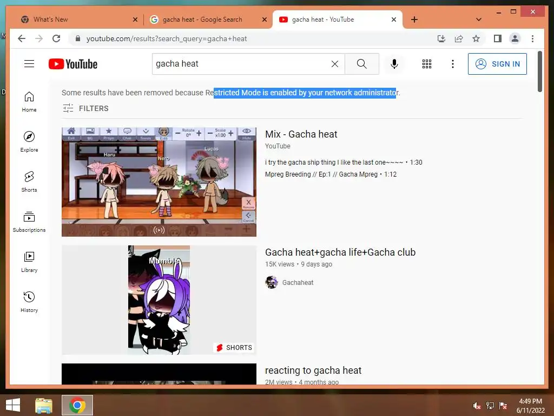This screenshot has width=554, height=416.
Task: Reload the page with refresh icon
Action: [x=56, y=38]
